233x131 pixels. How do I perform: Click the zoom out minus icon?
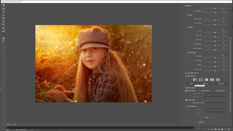8,124
